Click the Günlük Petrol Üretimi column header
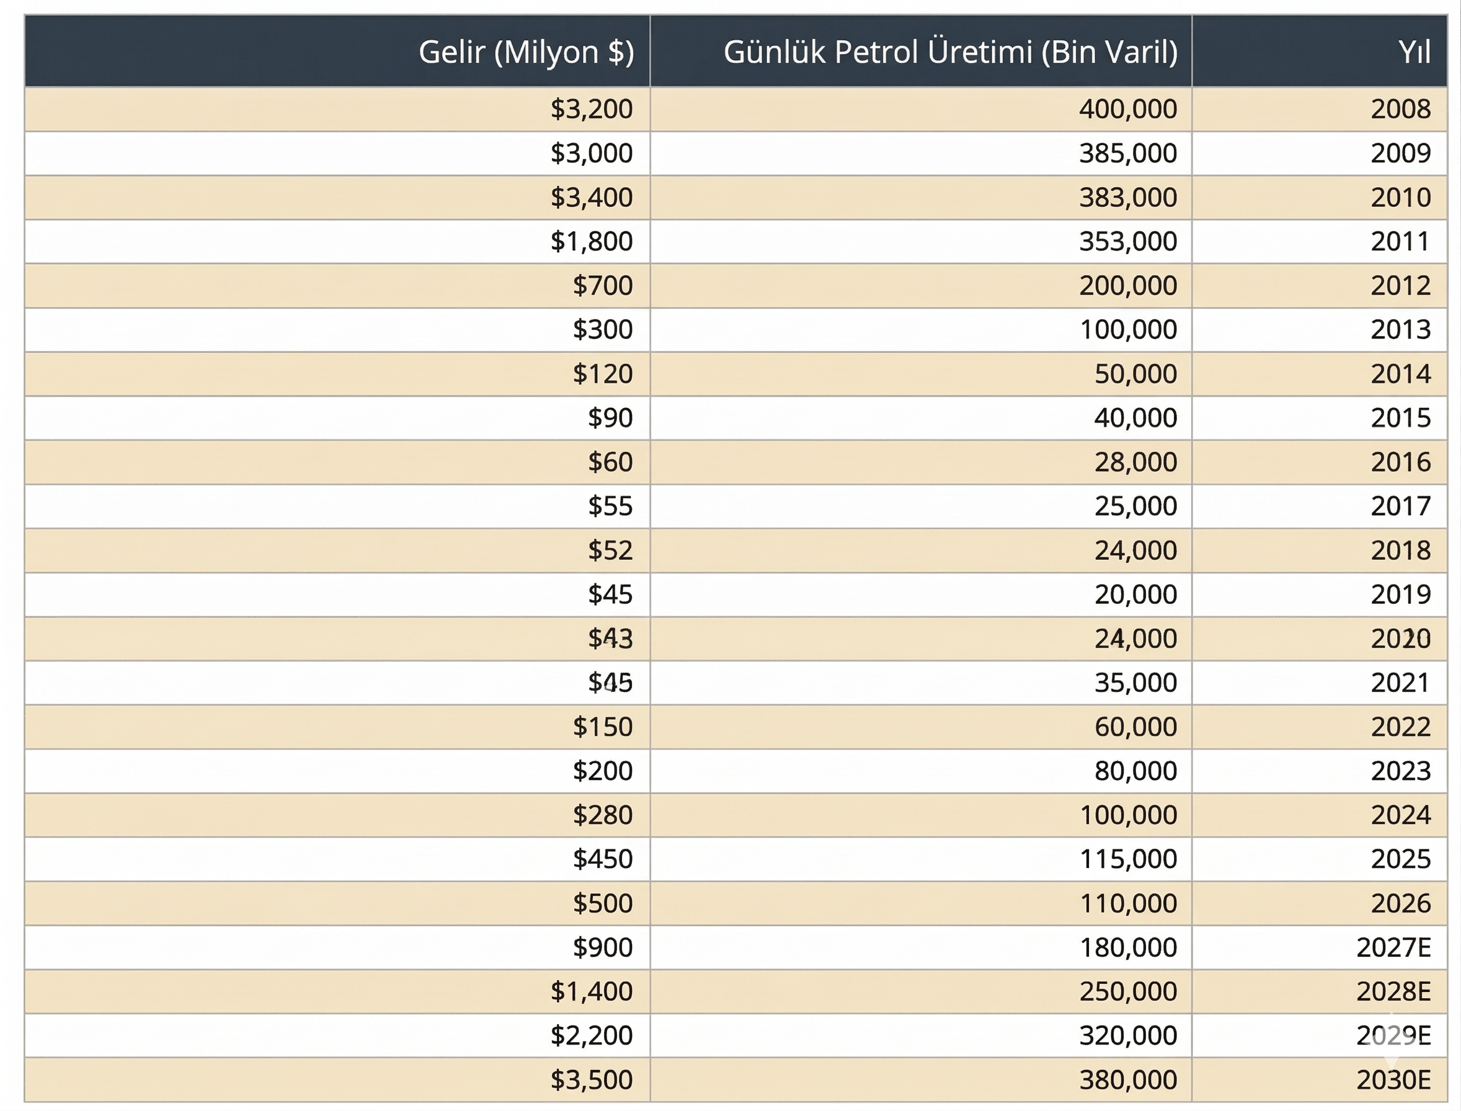1461x1111 pixels. click(950, 51)
